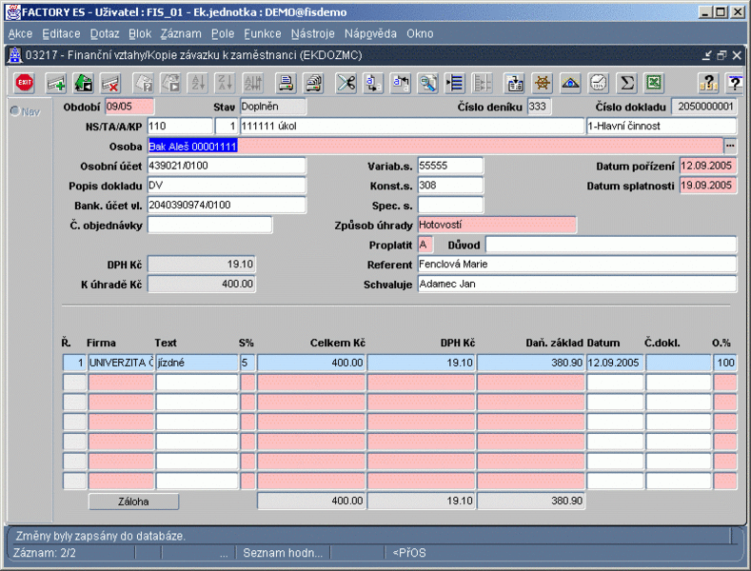Open the magnifier search icon
This screenshot has width=751, height=571.
click(428, 83)
